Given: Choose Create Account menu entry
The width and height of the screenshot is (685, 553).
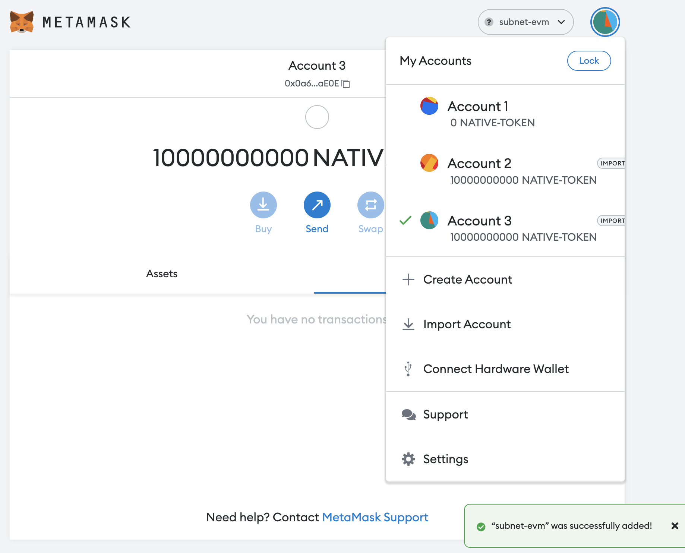Looking at the screenshot, I should pos(505,279).
